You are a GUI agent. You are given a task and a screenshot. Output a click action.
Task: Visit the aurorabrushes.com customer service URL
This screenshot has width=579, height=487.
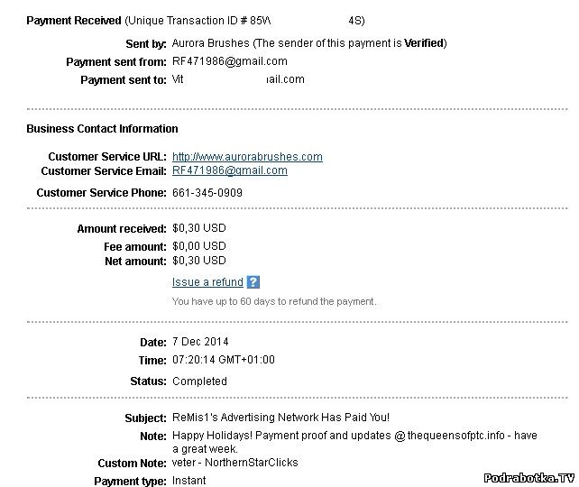point(246,157)
